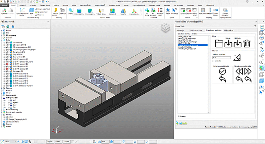Close the Průzkumník panel
The image size is (265, 144).
[x=48, y=22]
